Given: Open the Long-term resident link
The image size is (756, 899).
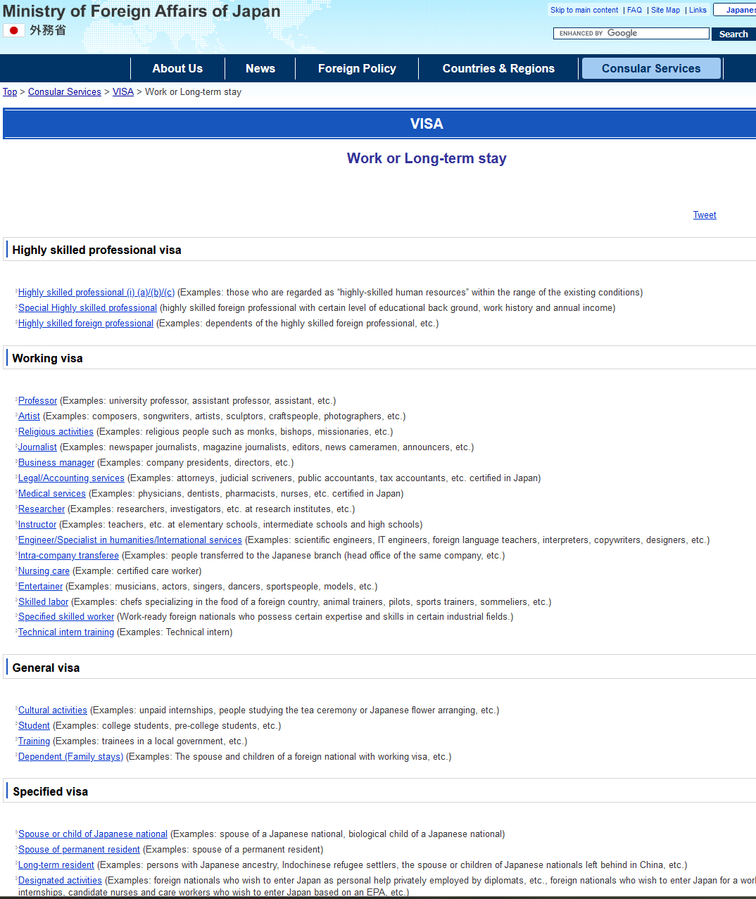Looking at the screenshot, I should 56,865.
